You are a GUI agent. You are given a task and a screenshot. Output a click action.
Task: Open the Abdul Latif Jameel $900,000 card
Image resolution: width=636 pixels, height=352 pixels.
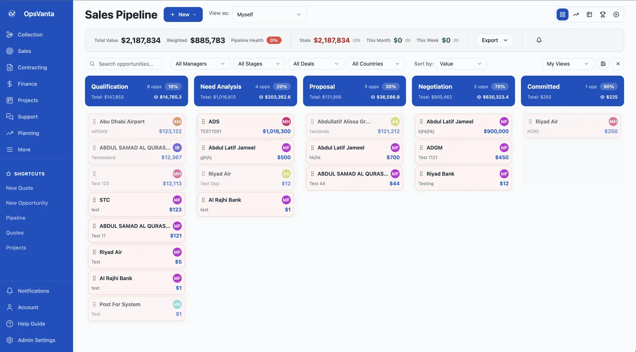(463, 126)
